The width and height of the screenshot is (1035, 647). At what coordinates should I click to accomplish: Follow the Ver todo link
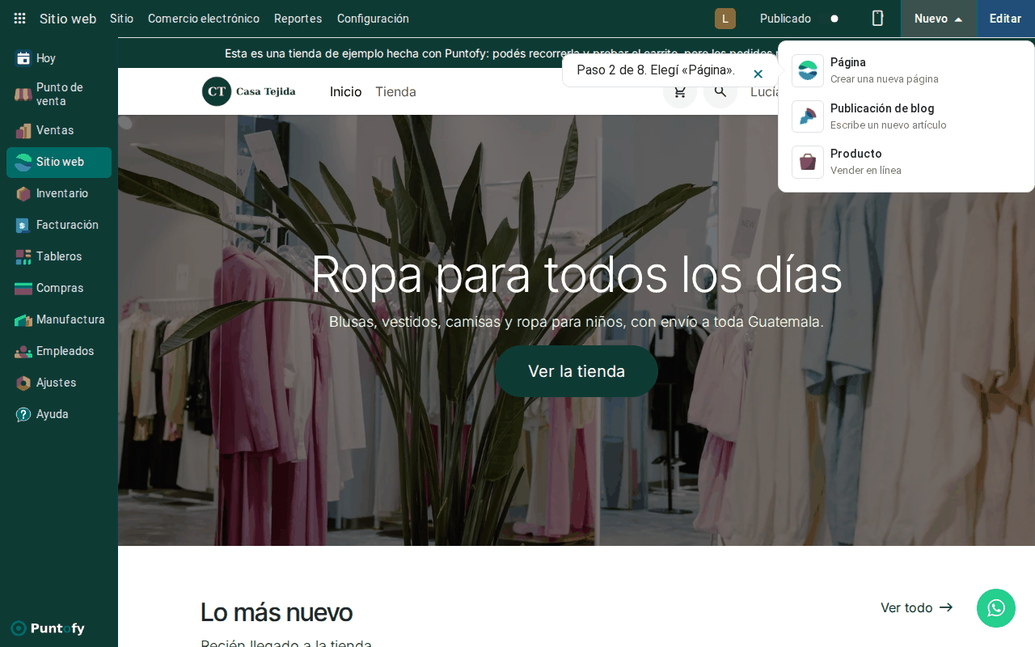click(917, 607)
